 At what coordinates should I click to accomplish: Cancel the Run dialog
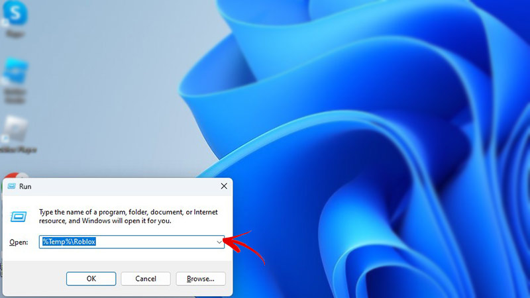(146, 279)
